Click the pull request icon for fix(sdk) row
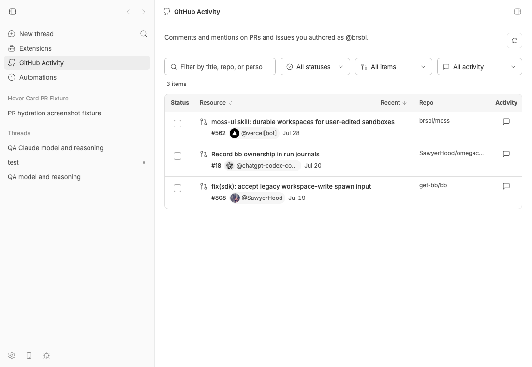 204,186
